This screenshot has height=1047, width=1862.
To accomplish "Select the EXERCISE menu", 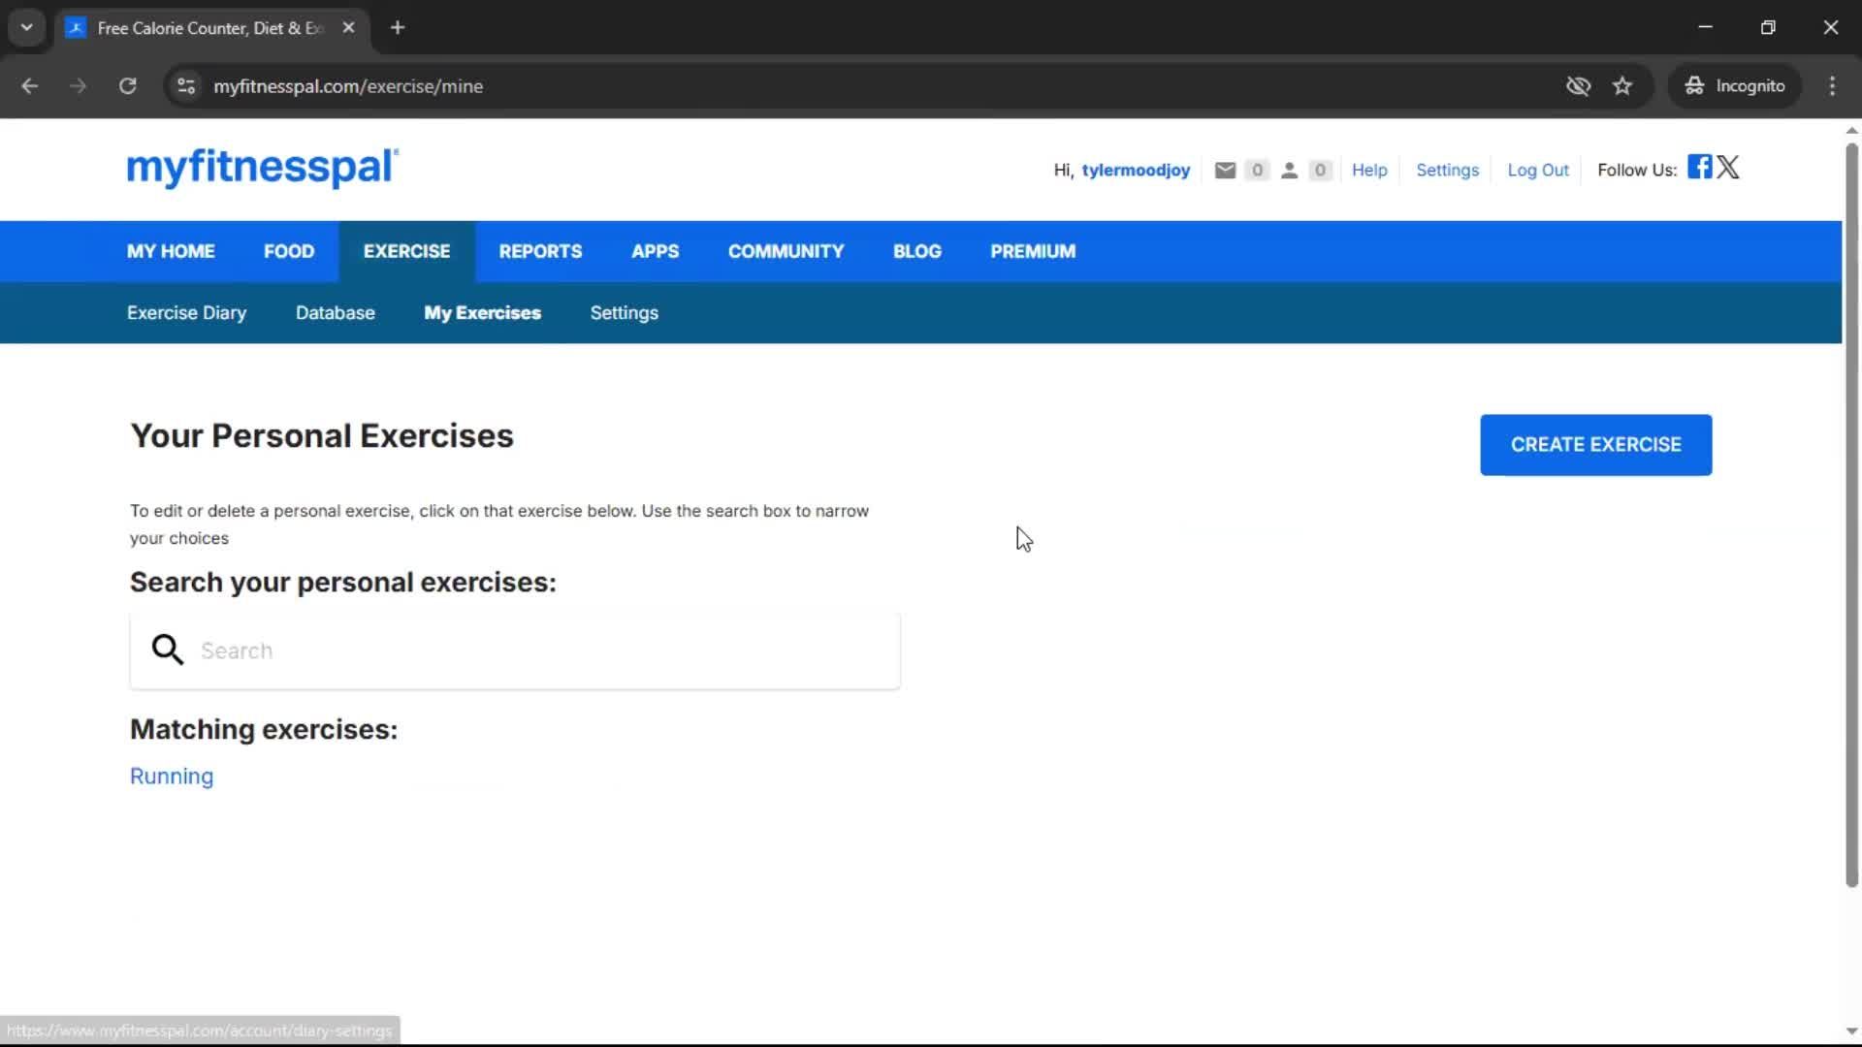I will click(x=406, y=251).
